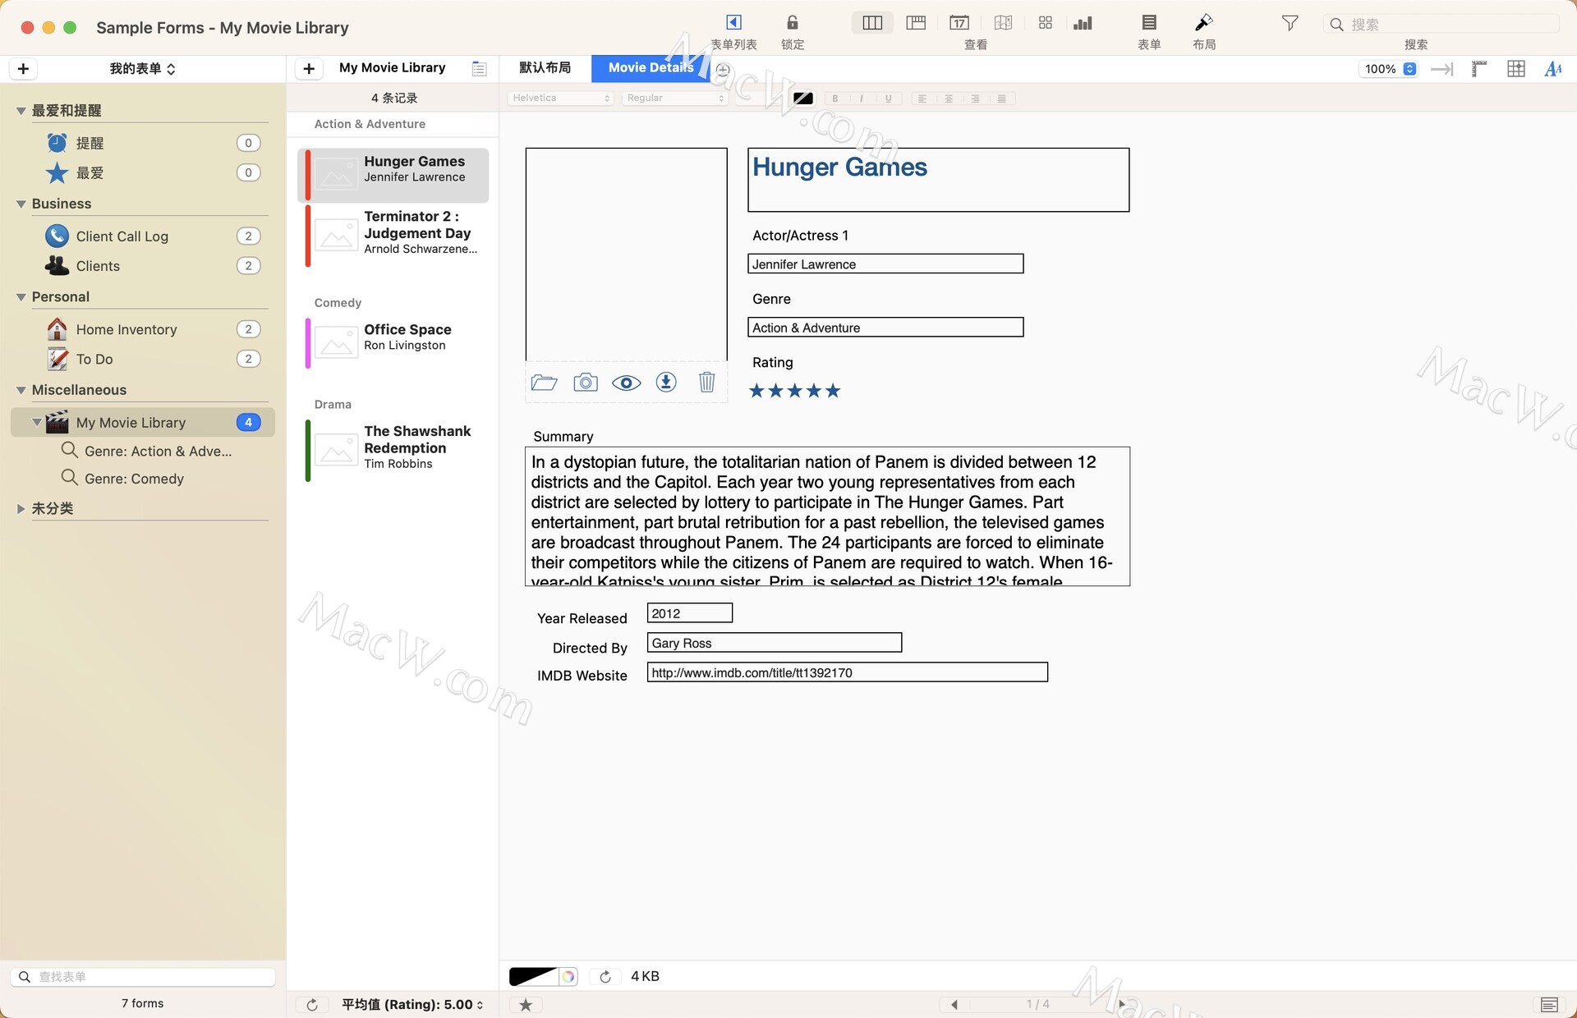The width and height of the screenshot is (1577, 1018).
Task: Open the Helvetica font dropdown
Action: coord(561,98)
